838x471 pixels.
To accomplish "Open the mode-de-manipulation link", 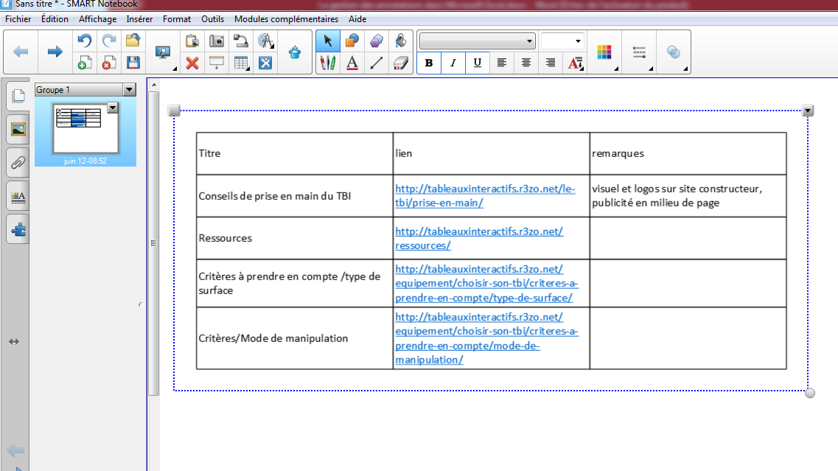I will (x=487, y=338).
